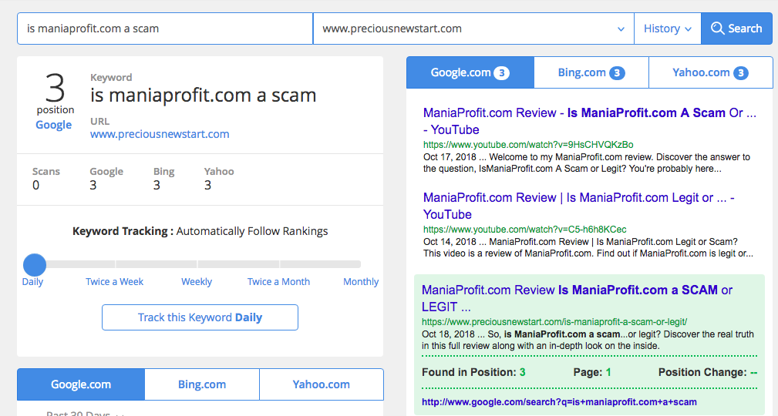The width and height of the screenshot is (778, 416).
Task: Open the highlighted preciousnewstart SCAM or LEGIT result
Action: coord(577,298)
